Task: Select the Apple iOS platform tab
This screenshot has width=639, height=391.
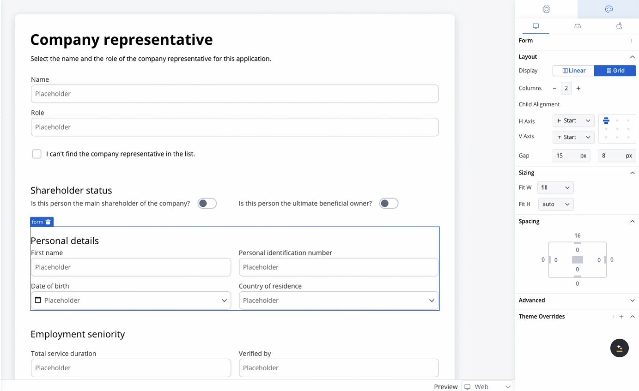Action: point(619,26)
